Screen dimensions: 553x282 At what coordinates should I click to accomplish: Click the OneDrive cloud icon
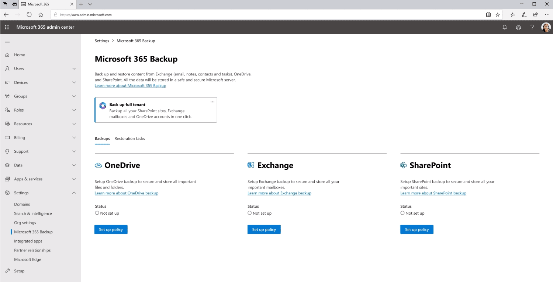coord(98,165)
